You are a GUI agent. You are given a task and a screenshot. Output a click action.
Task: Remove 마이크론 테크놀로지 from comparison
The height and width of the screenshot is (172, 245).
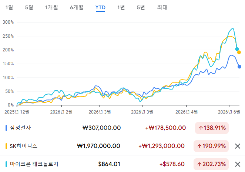[238, 164]
